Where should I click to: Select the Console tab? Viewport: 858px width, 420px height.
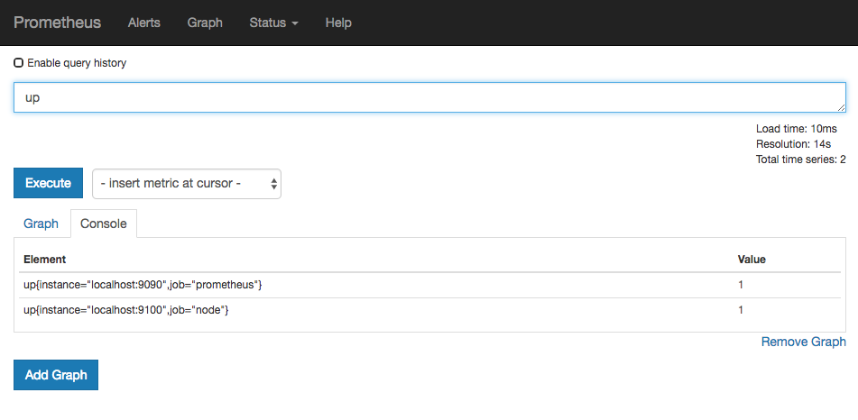point(104,224)
